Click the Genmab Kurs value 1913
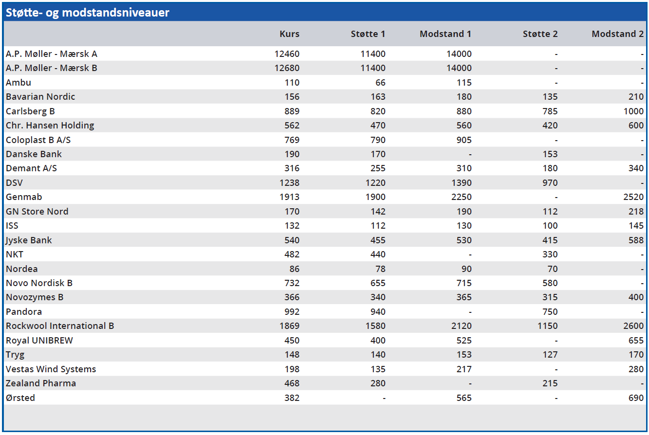This screenshot has height=435, width=649. click(289, 197)
